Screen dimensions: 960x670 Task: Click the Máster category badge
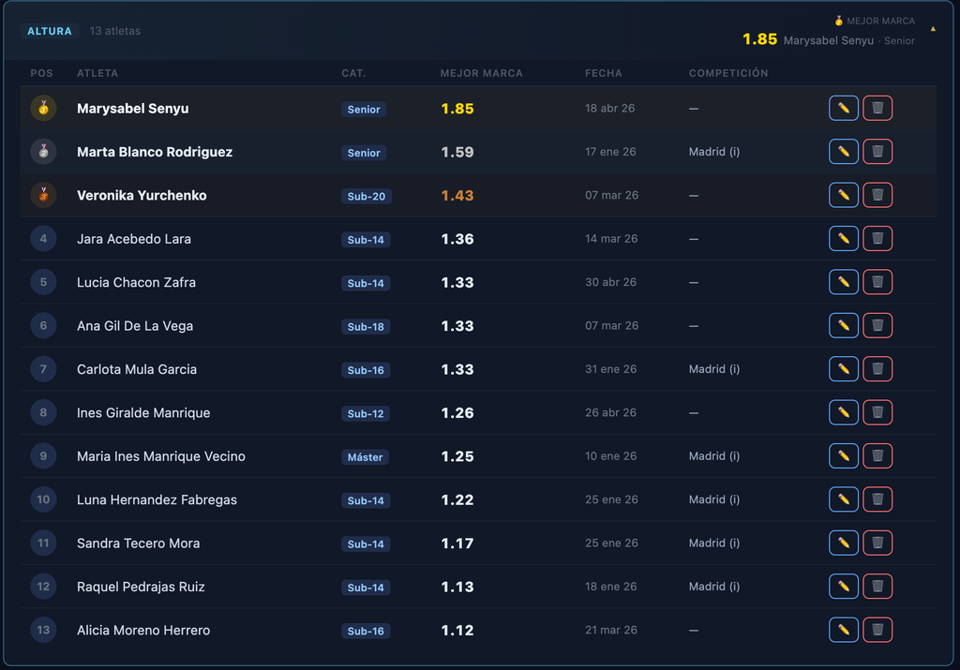pyautogui.click(x=365, y=457)
